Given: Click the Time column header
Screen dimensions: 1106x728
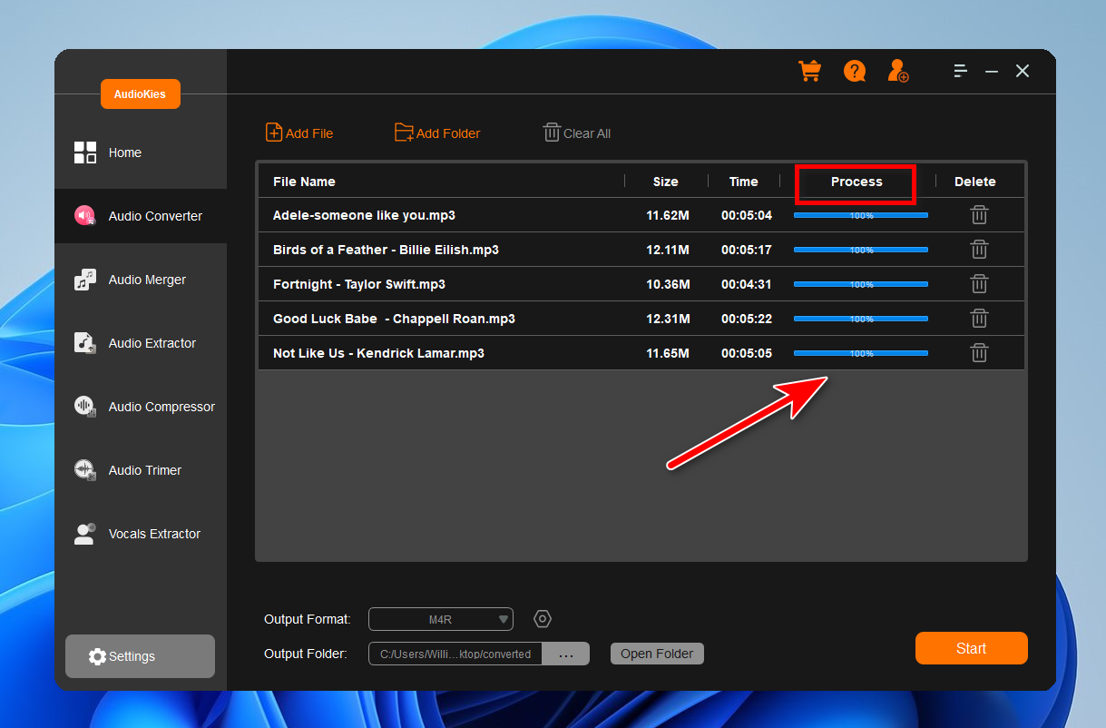Looking at the screenshot, I should (744, 182).
